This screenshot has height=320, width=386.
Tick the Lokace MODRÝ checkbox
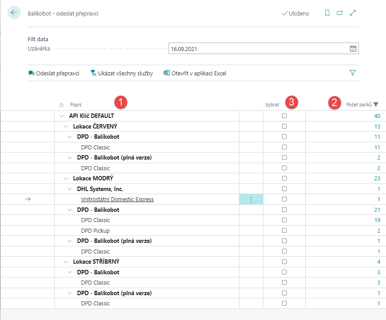pyautogui.click(x=284, y=178)
